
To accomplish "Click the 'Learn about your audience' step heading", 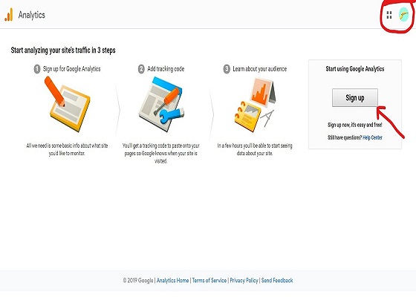I will (x=260, y=69).
